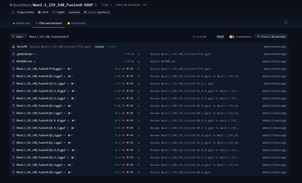Open the apache-2.0 license tag

coord(97,12)
